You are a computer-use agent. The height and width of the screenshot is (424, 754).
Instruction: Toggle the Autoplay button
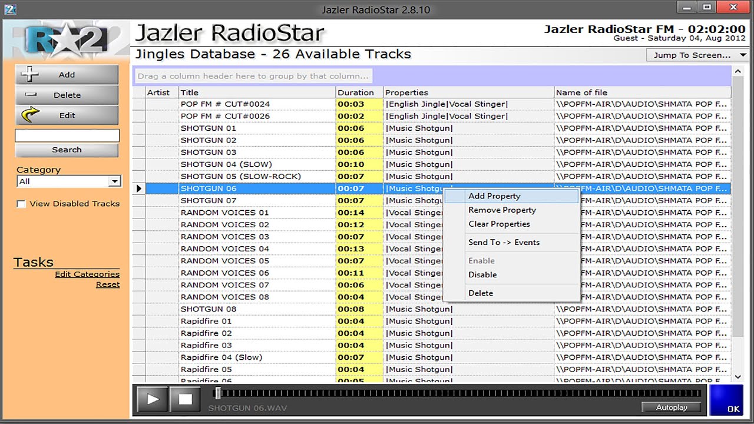coord(672,408)
